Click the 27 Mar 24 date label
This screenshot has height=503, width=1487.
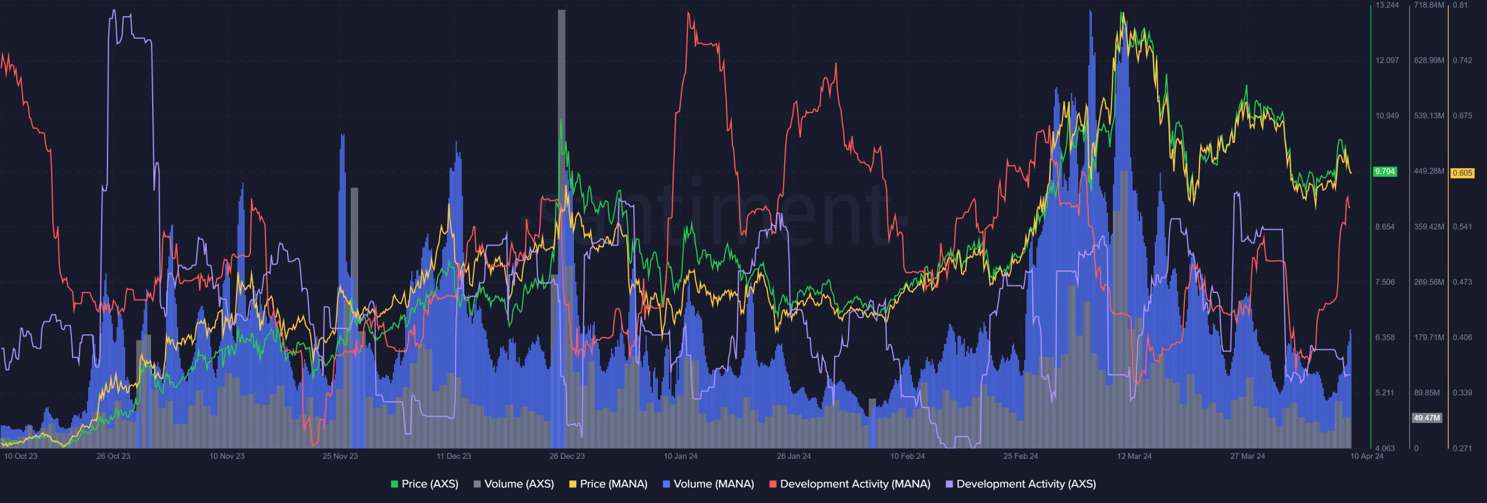(x=1247, y=456)
